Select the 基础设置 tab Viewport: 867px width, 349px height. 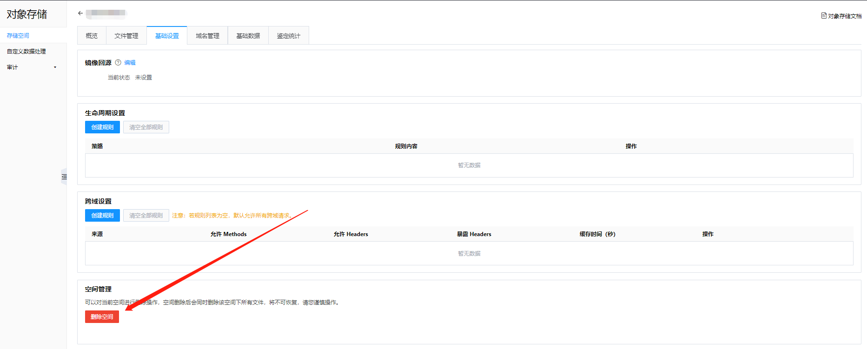click(167, 36)
